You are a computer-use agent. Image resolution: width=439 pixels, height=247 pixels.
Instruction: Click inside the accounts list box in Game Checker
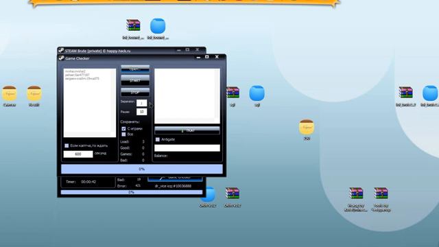[x=90, y=103]
